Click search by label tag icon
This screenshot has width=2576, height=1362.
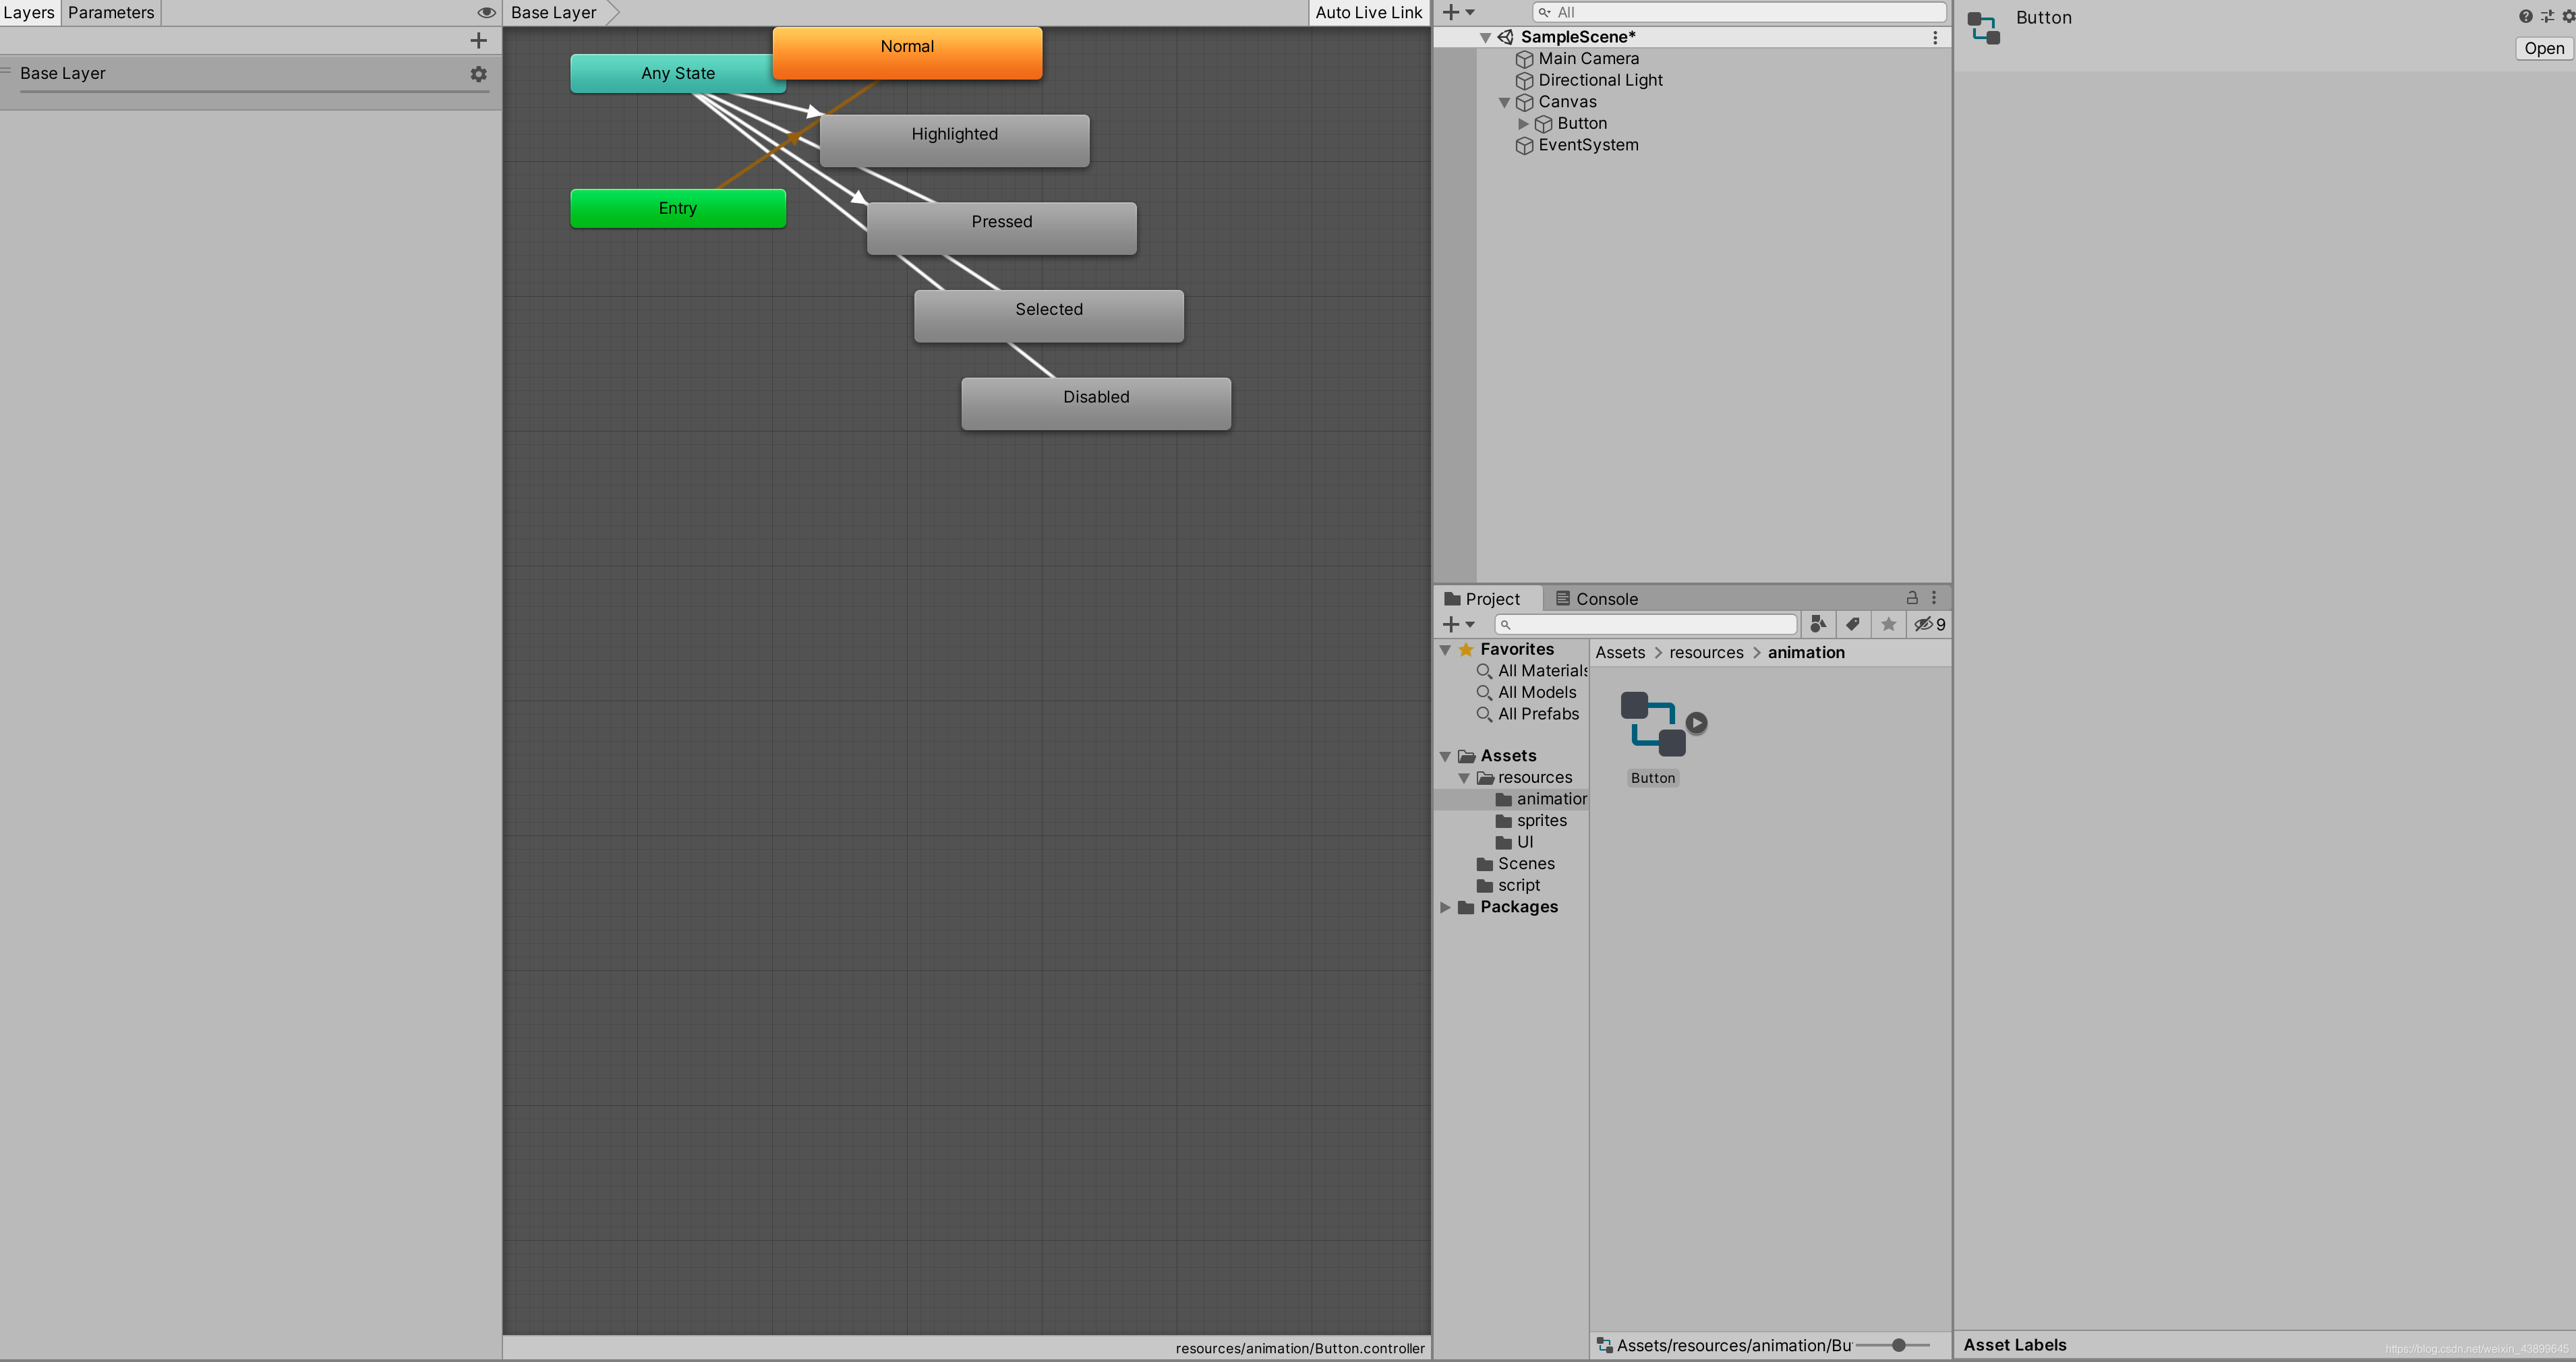(1853, 624)
